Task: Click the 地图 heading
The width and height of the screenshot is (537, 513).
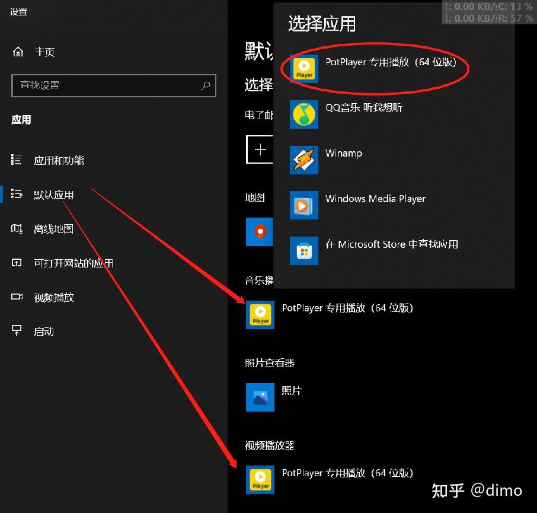Action: click(x=255, y=197)
